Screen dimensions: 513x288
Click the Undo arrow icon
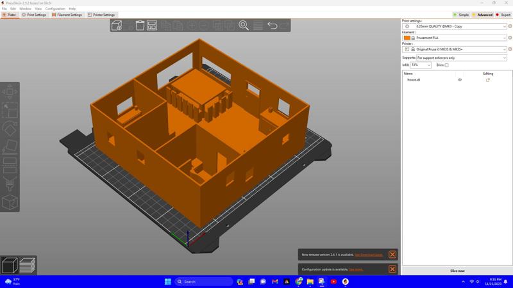pos(272,26)
